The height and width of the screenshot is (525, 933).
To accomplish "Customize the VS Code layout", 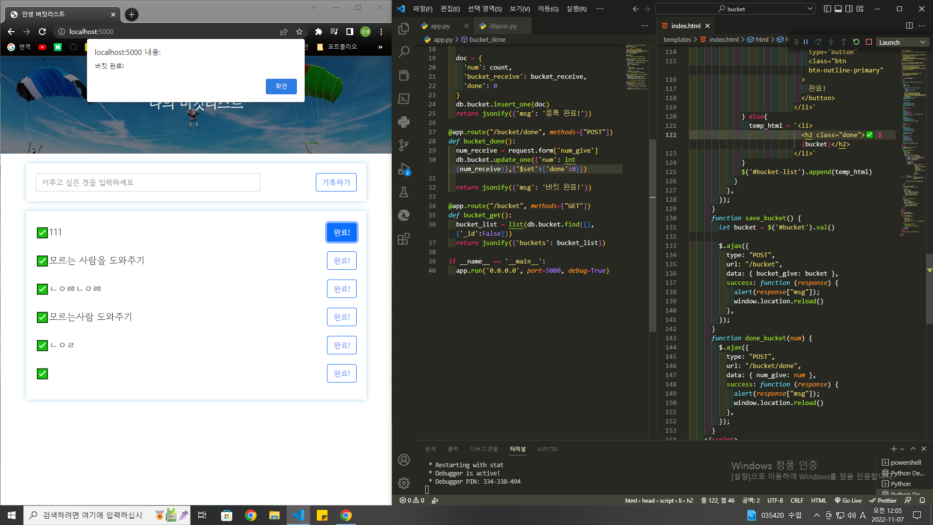I will tap(860, 9).
